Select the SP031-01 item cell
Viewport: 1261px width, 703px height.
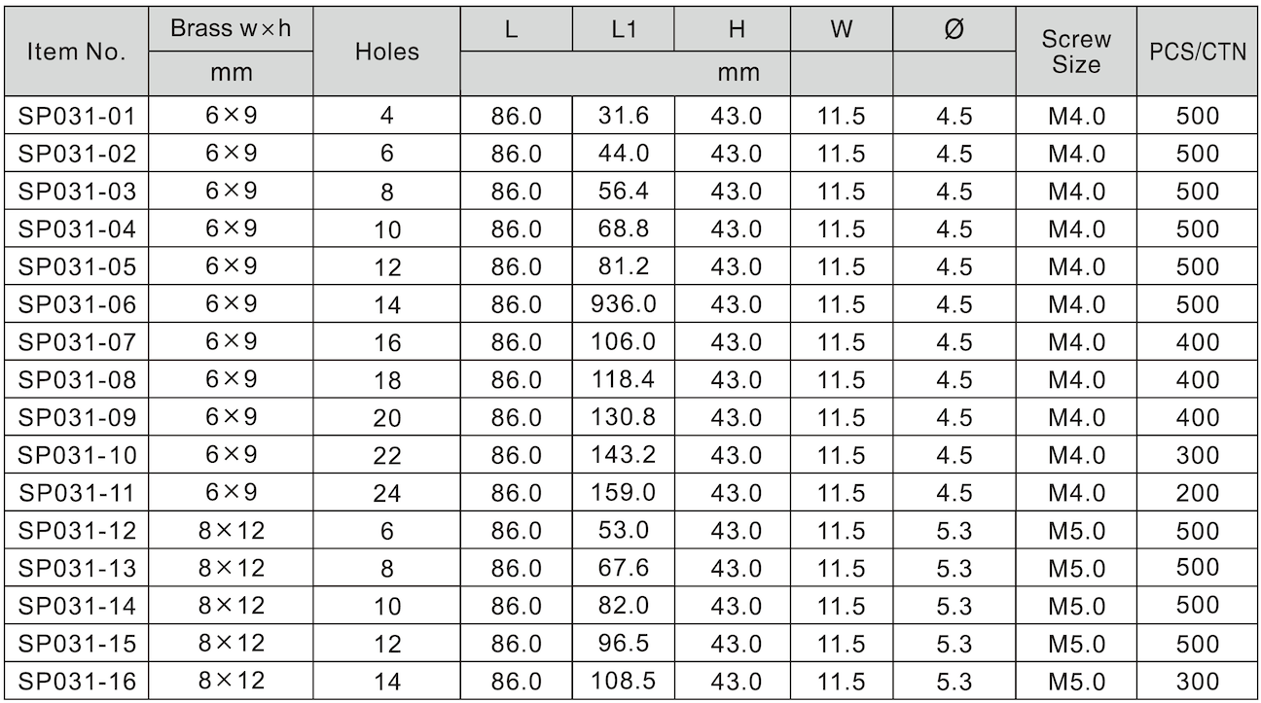pyautogui.click(x=75, y=116)
